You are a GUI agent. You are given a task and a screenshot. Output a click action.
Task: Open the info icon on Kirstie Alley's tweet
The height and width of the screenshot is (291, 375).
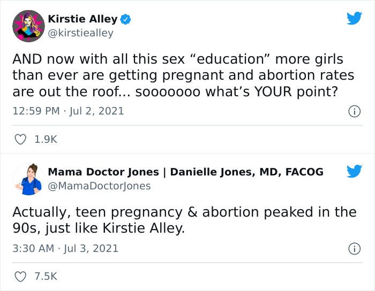[354, 112]
